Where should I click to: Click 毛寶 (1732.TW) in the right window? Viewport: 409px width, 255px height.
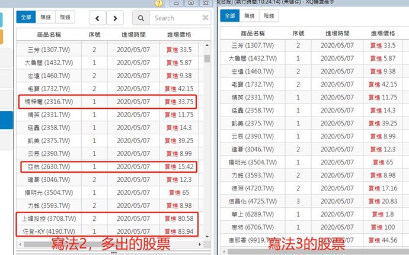[253, 85]
